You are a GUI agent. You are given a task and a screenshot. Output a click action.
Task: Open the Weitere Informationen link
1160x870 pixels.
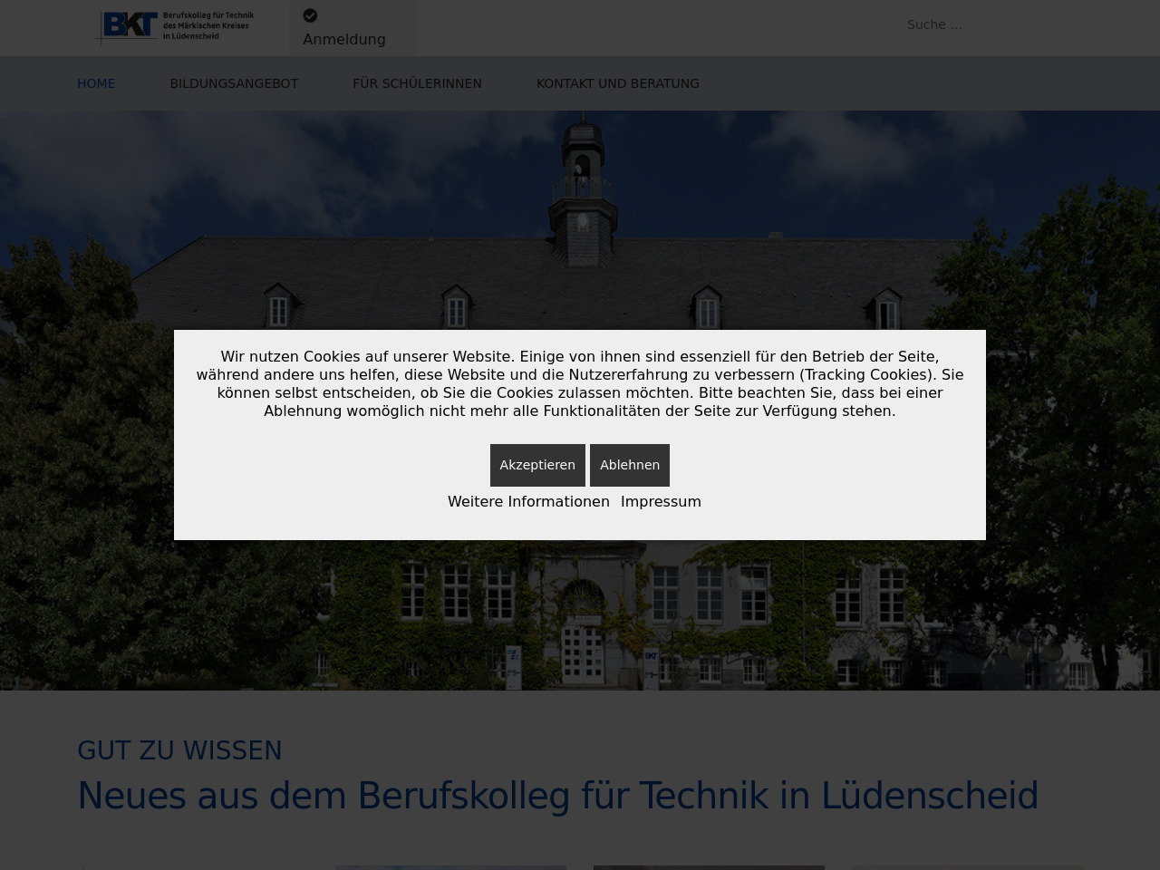(528, 501)
